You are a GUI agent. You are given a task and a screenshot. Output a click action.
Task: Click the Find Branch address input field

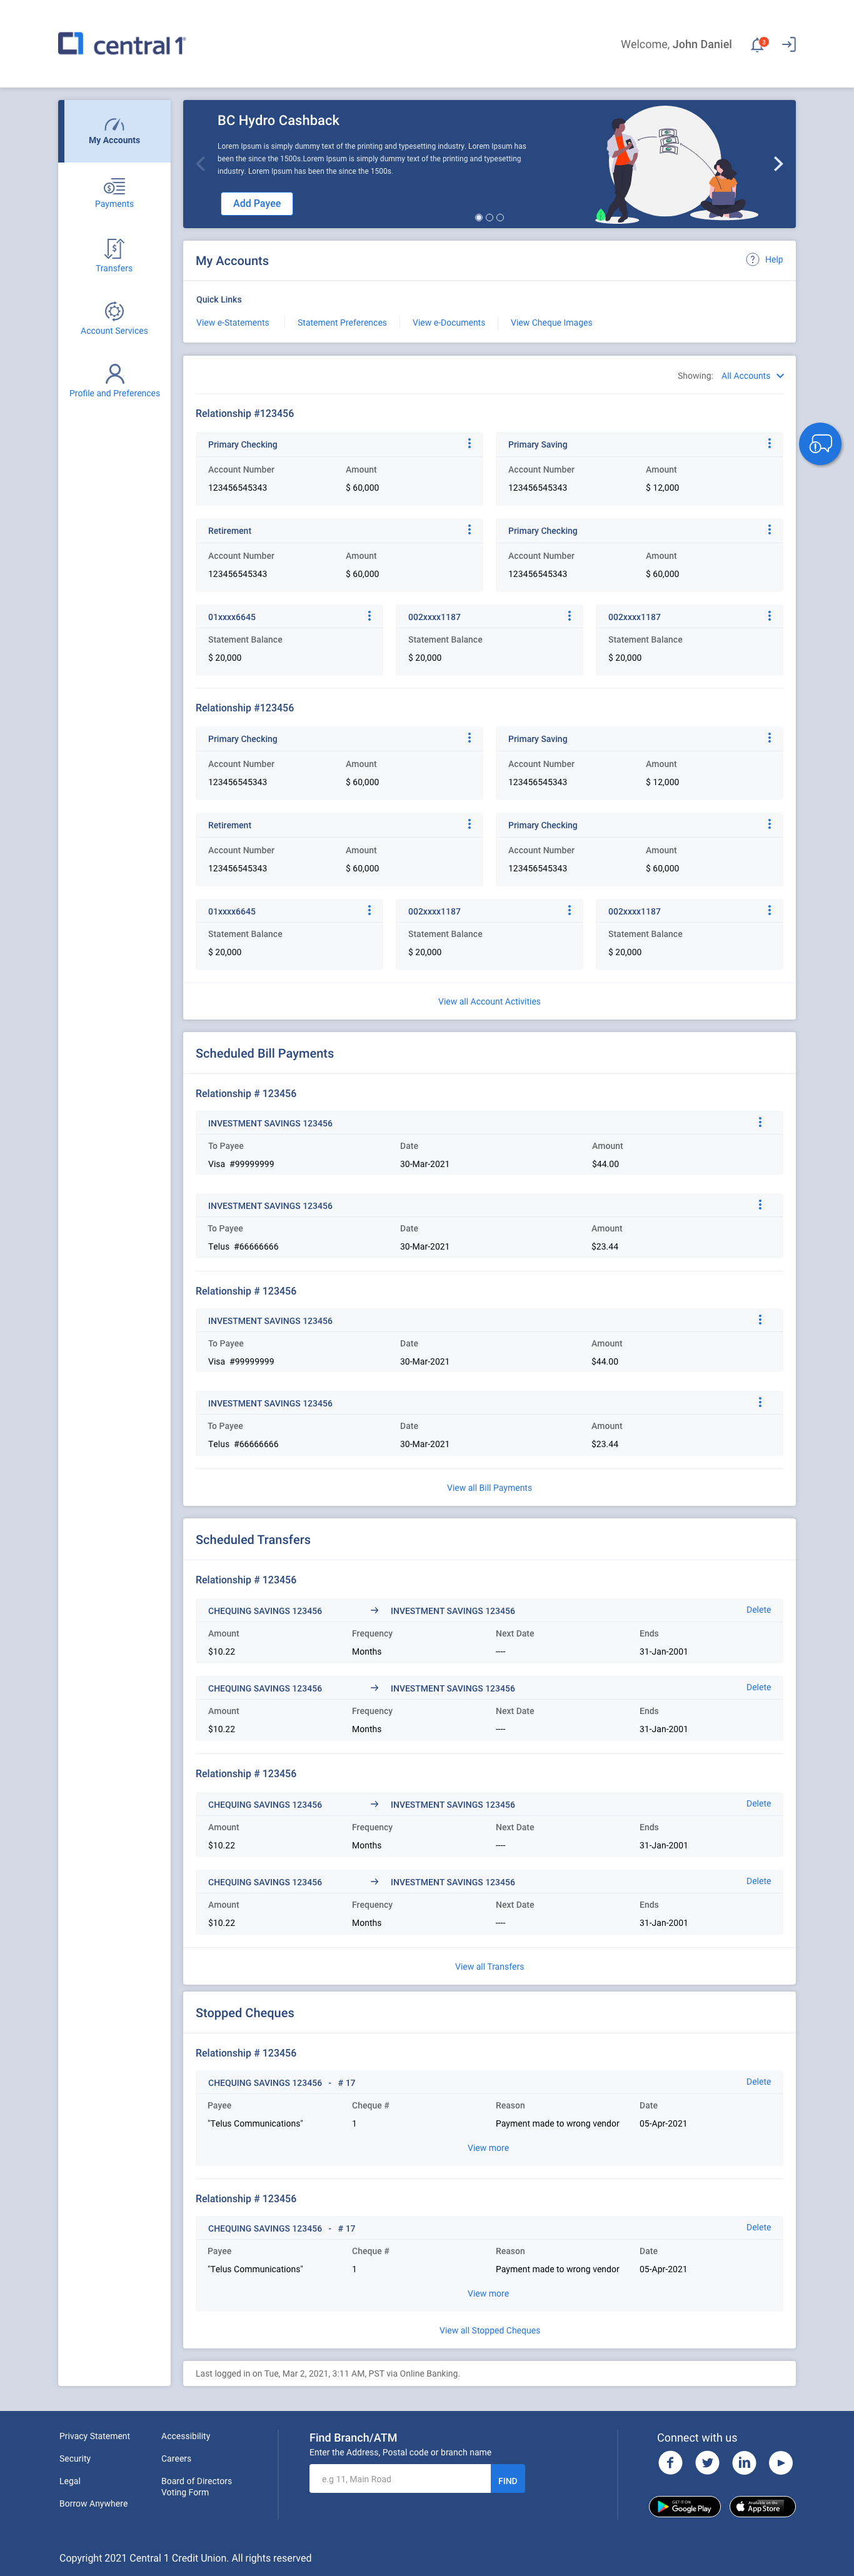coord(400,2479)
